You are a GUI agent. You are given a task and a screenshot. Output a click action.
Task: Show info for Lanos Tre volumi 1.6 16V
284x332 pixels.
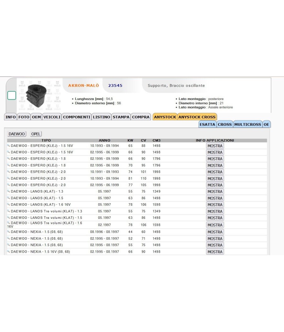tap(215, 225)
